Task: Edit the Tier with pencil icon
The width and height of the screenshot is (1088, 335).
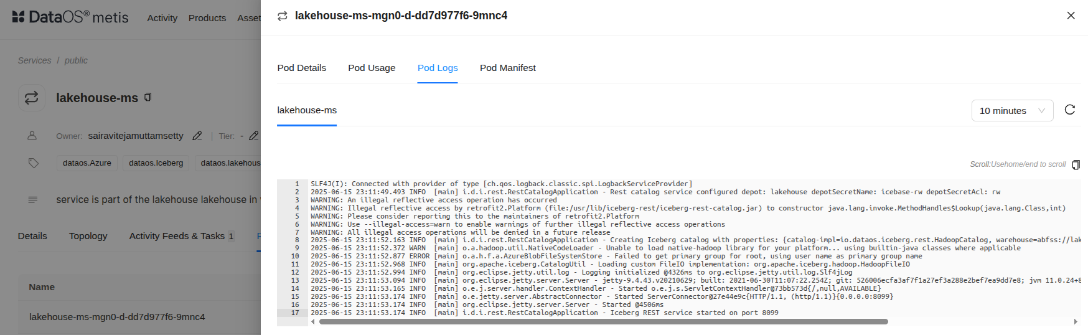Action: coord(253,136)
